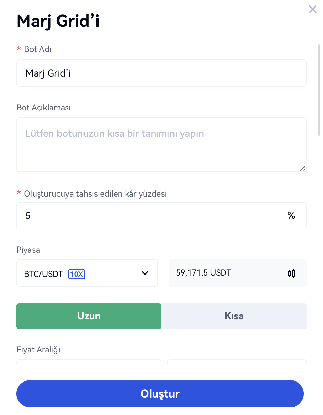This screenshot has width=323, height=415.
Task: Click the description textarea resize handle
Action: point(303,168)
